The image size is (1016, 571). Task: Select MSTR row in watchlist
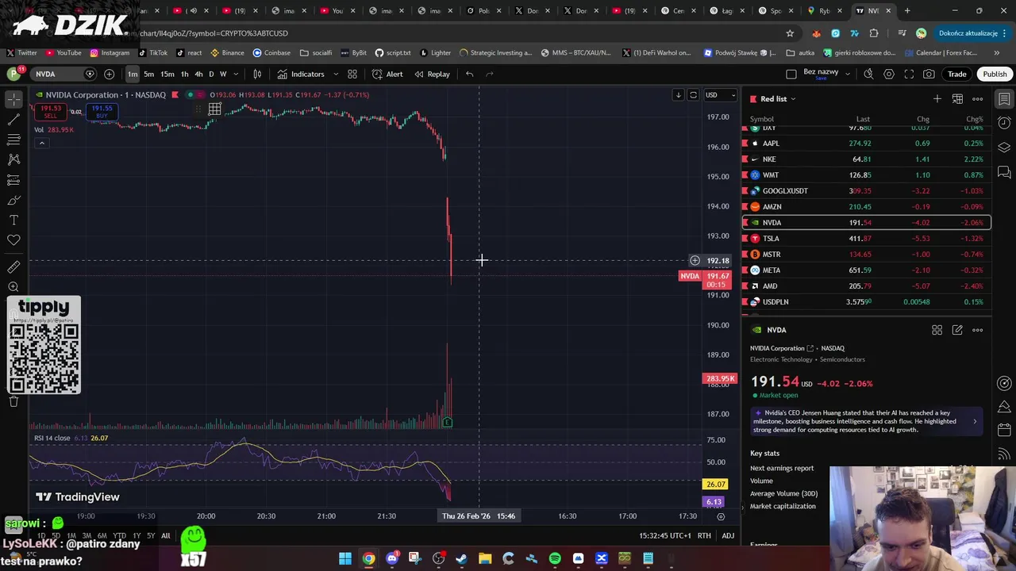[867, 255]
